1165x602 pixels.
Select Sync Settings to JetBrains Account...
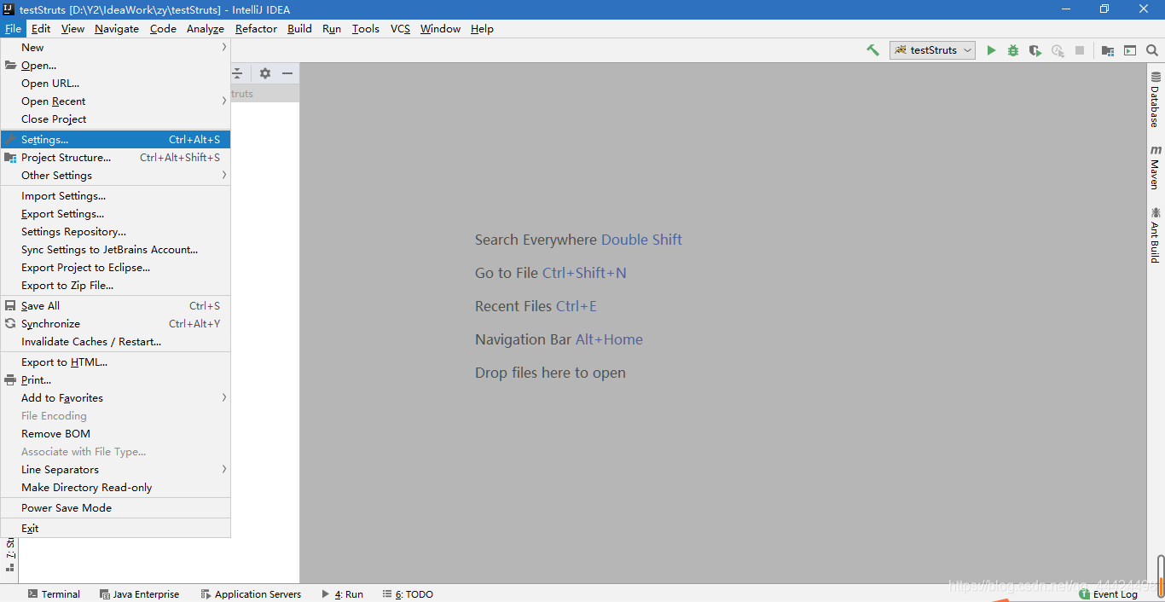[115, 250]
